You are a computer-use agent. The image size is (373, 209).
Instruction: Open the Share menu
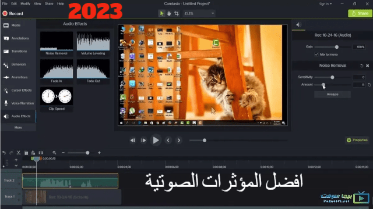pos(49,3)
